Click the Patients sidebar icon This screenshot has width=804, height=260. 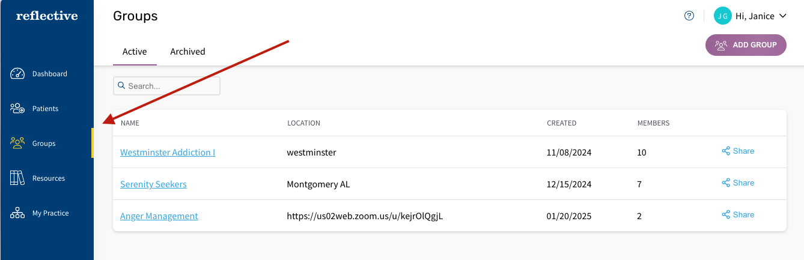pos(17,109)
